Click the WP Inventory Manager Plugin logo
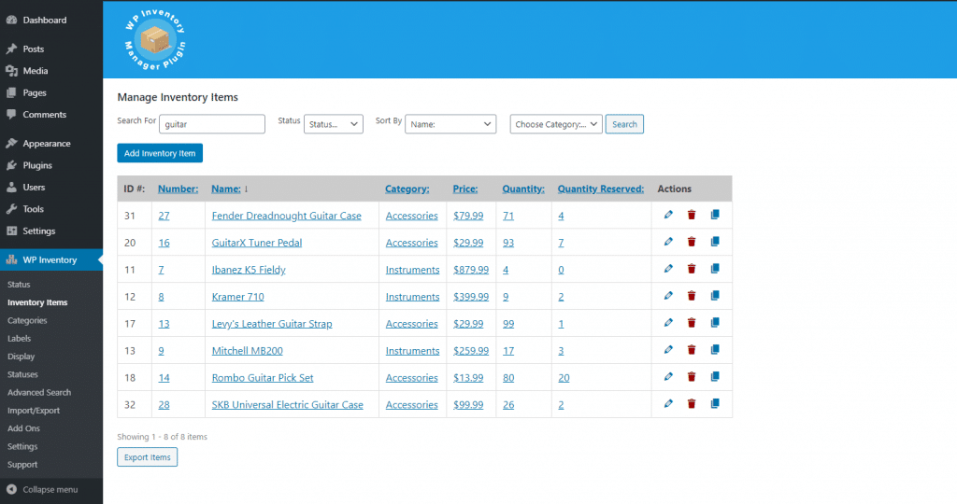The image size is (957, 504). [155, 40]
